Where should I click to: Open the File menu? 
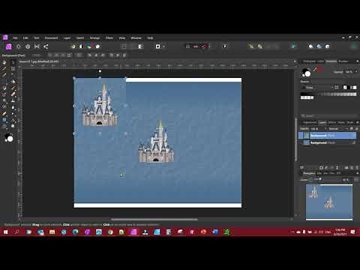15,38
